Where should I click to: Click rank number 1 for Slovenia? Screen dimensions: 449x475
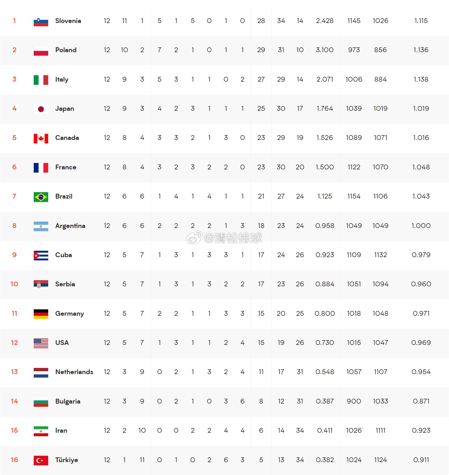click(14, 21)
